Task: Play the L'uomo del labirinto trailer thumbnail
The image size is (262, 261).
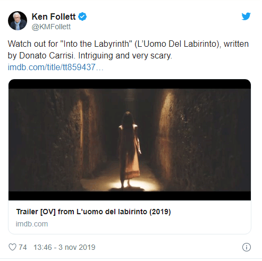Action: (x=130, y=140)
